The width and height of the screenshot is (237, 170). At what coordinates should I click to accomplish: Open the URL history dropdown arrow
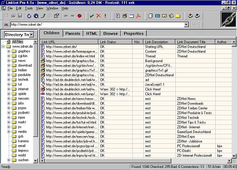pyautogui.click(x=186, y=24)
